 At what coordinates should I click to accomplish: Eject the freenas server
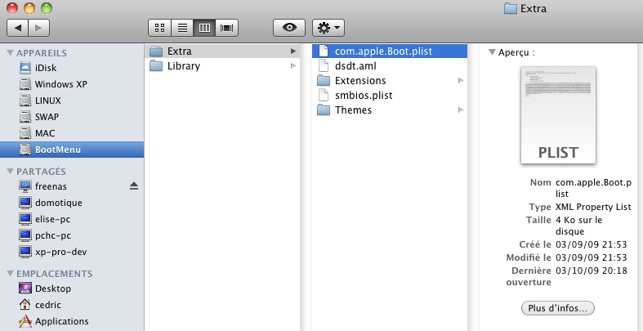point(134,186)
